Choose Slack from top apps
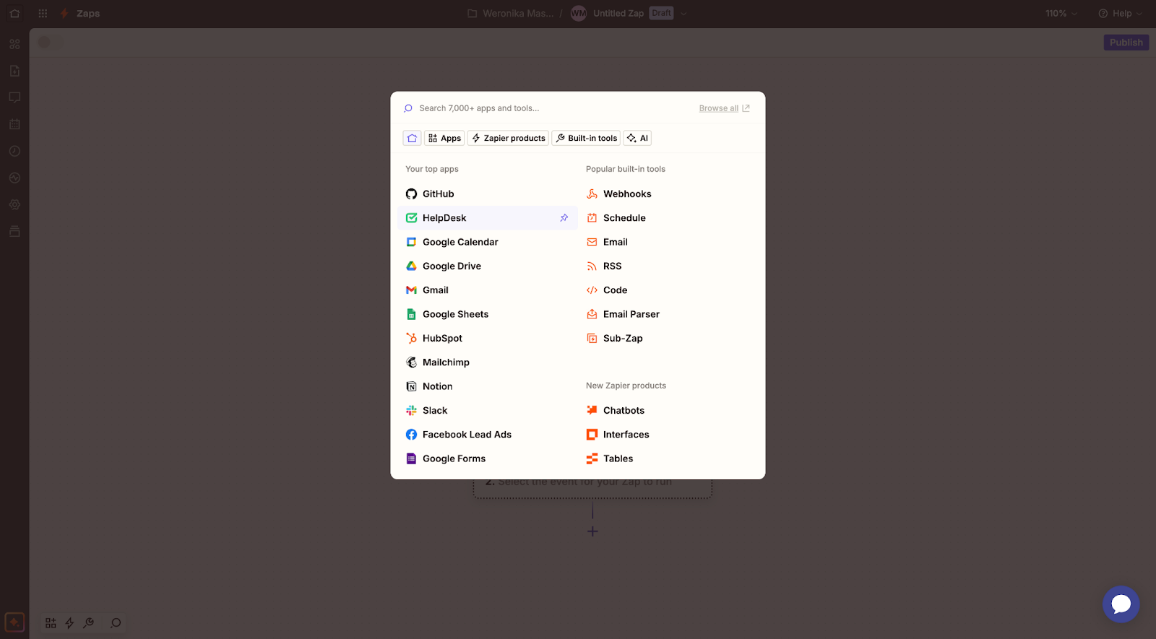This screenshot has width=1156, height=639. [488, 410]
